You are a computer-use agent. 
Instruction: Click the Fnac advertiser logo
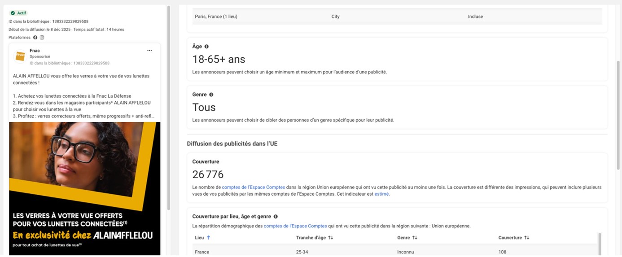[20, 56]
